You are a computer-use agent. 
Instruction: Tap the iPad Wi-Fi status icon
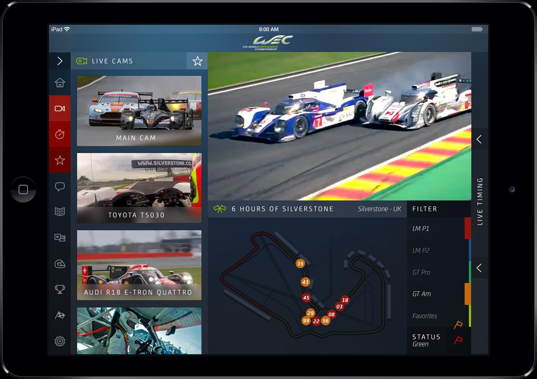click(x=67, y=29)
